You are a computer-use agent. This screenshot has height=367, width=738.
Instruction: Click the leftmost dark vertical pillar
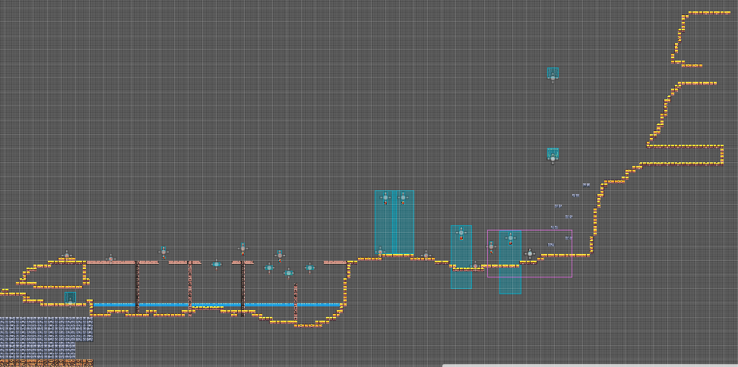[137, 287]
